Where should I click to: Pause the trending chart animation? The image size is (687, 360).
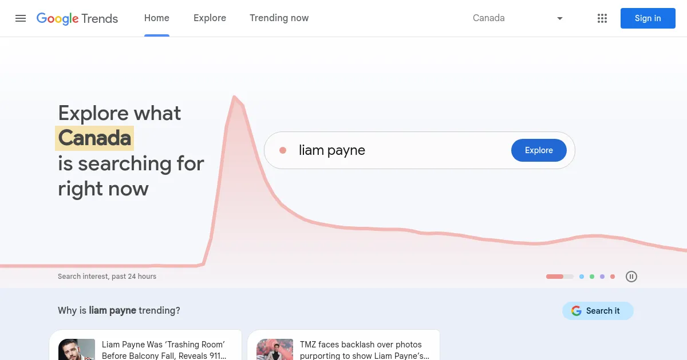pos(631,277)
